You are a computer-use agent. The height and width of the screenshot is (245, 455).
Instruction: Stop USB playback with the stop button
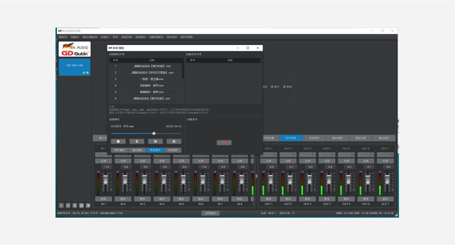tap(118, 141)
